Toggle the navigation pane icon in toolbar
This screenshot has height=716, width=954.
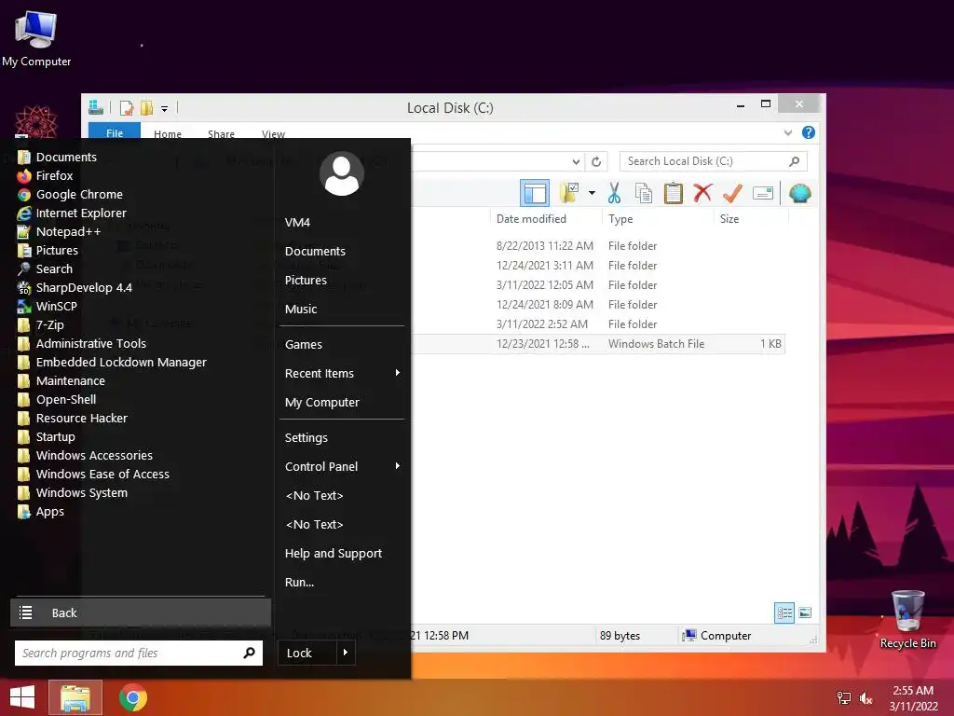tap(535, 194)
